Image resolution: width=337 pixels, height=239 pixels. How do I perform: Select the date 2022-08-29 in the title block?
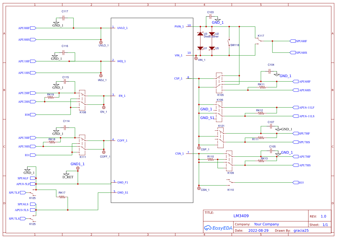[x=259, y=230]
